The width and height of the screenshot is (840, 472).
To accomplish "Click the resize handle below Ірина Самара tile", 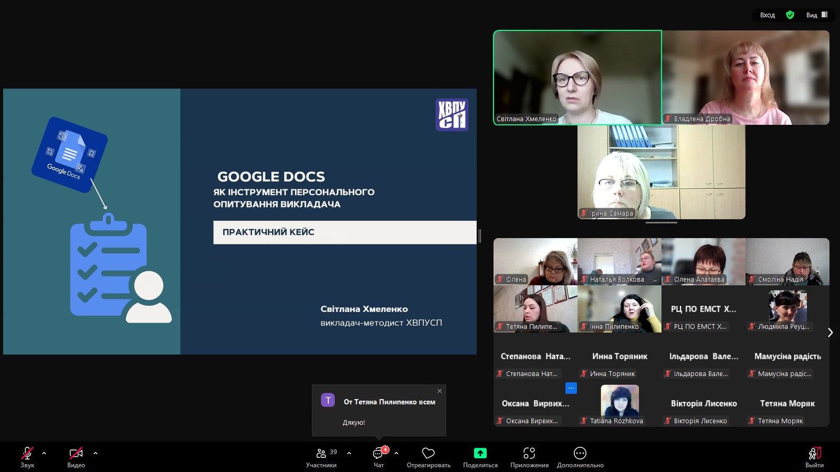I will click(x=661, y=223).
